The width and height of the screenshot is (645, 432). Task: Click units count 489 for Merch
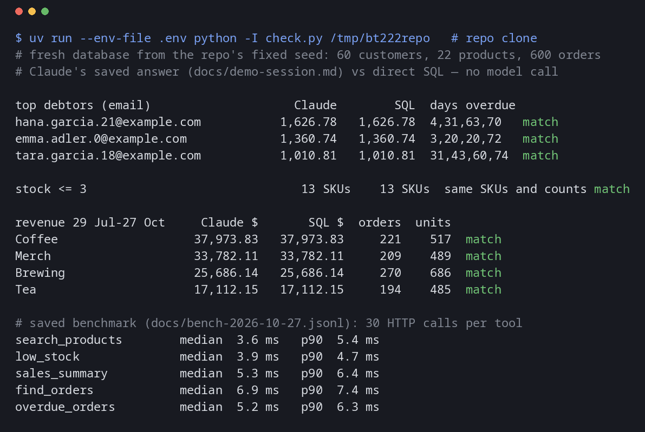tap(440, 257)
